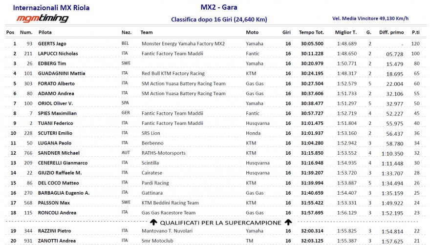Select rider name 'SANDNER Michael'
430x245 pixels.
point(59,153)
